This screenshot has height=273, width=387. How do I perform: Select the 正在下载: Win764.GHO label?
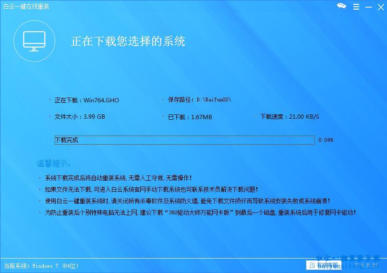coord(86,100)
